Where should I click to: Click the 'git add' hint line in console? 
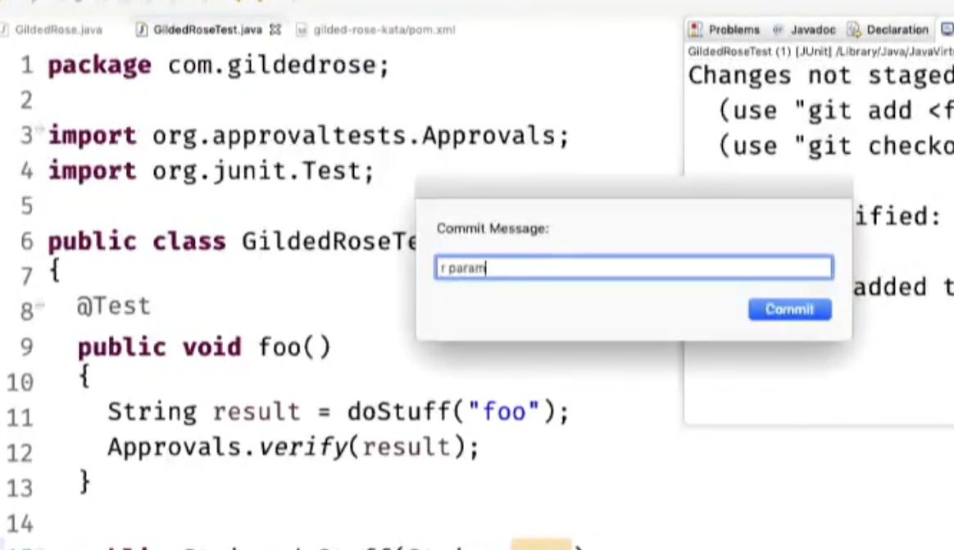(x=836, y=110)
